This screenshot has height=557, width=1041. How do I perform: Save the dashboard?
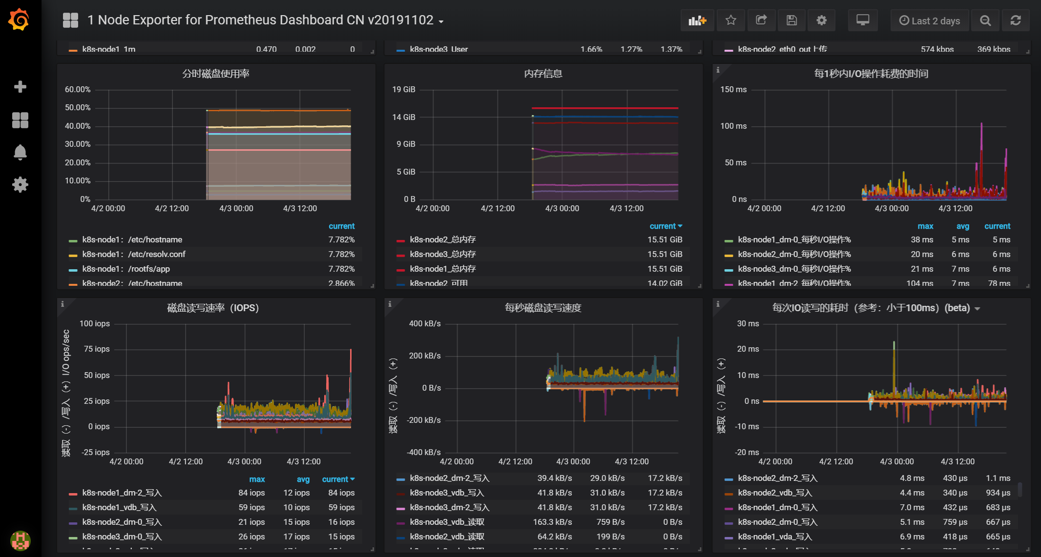tap(791, 20)
